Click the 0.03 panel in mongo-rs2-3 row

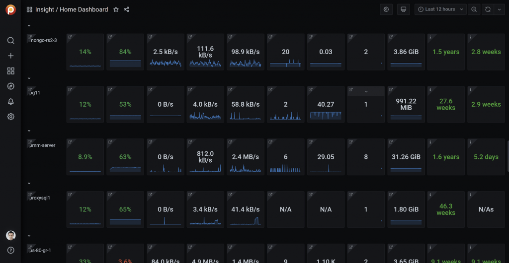[x=326, y=52]
